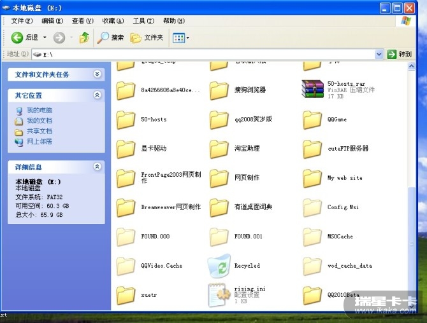Select the 淘宝助理 folder icon
This screenshot has width=427, height=323.
[219, 149]
